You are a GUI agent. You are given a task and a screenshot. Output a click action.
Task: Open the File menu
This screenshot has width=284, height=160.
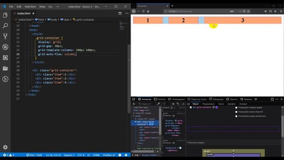(11, 7)
